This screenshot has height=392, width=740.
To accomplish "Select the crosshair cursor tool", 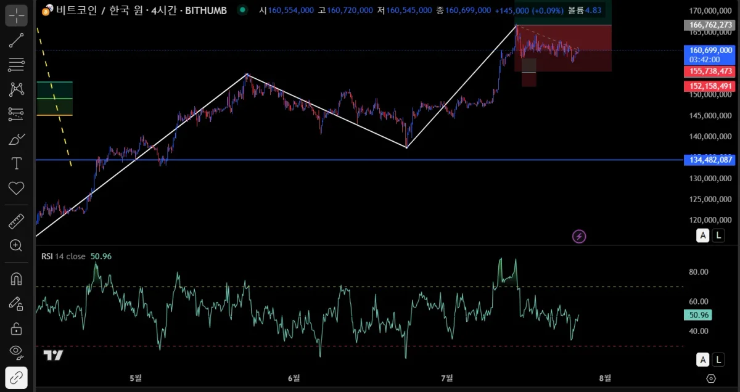I will point(16,15).
